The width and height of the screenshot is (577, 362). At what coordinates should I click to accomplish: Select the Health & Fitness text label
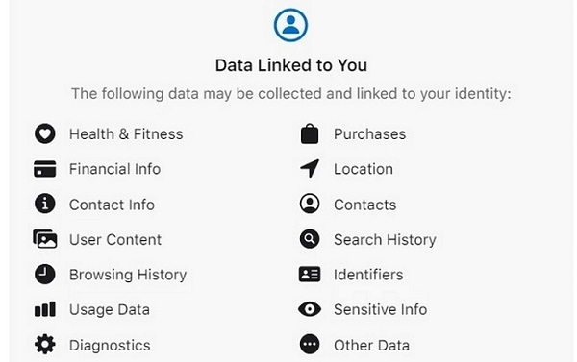click(126, 134)
